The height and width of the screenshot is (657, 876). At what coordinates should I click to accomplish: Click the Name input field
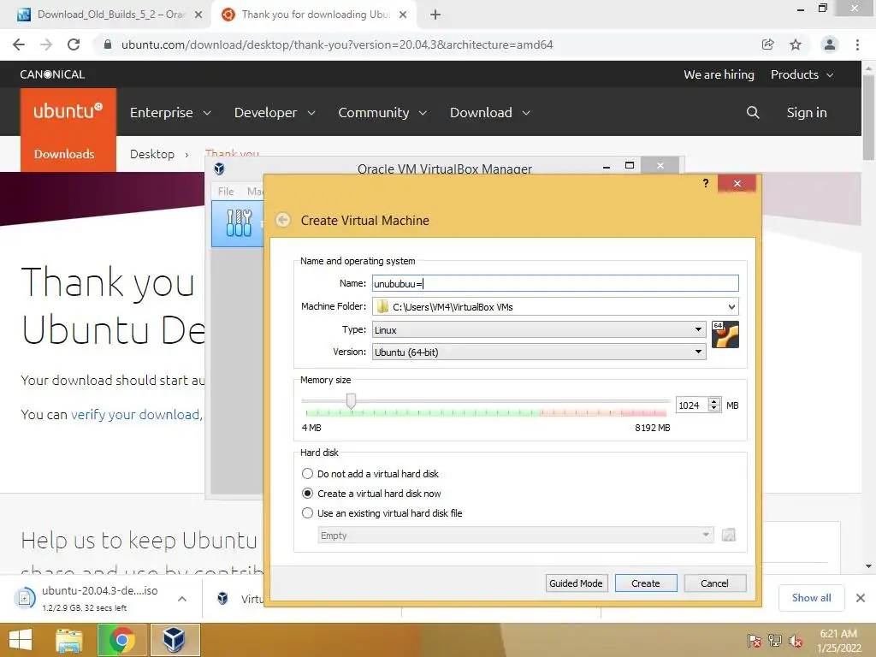(x=555, y=283)
